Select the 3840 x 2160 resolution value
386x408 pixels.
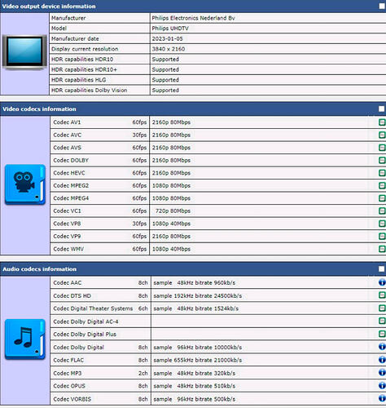(169, 49)
